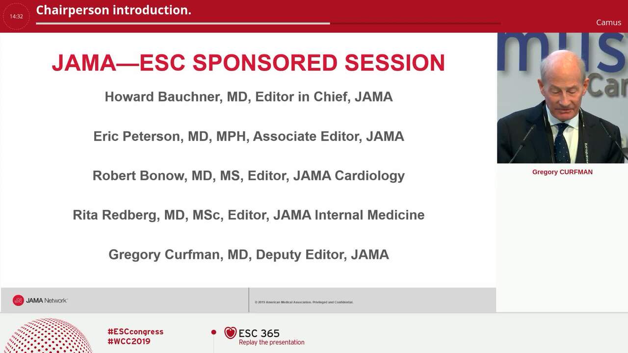Open the Chairperson introduction title

113,10
